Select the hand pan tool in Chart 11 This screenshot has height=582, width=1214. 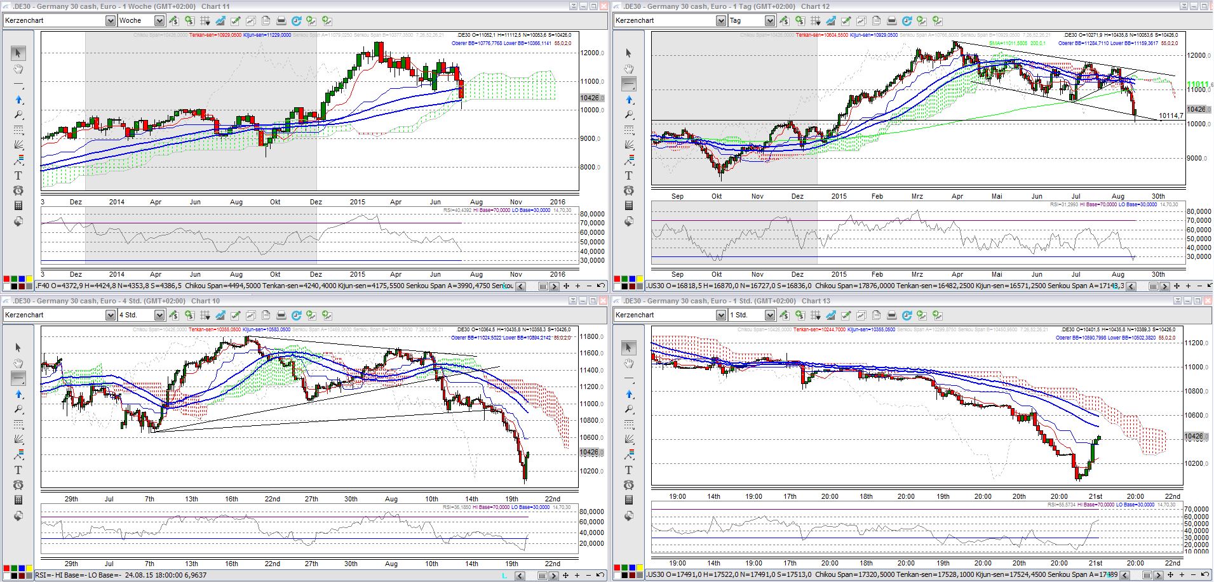point(18,69)
